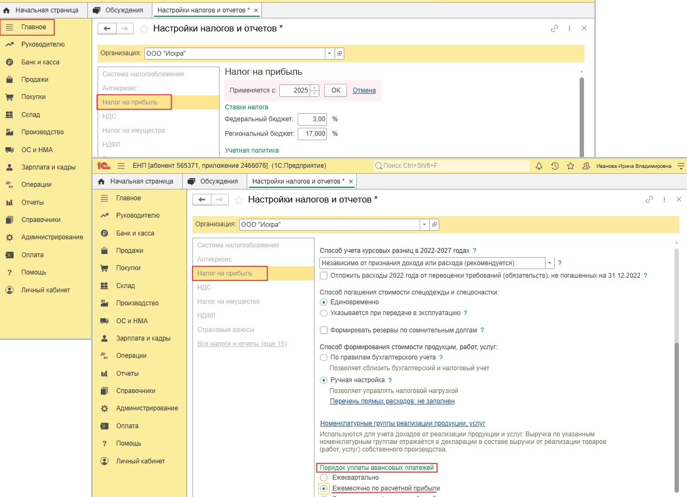687x497 pixels.
Task: Expand способ учета курсовых разниц dropdown
Action: coord(550,263)
